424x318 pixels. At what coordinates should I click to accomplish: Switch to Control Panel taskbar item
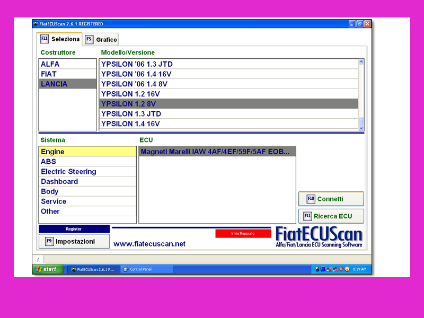(x=146, y=269)
